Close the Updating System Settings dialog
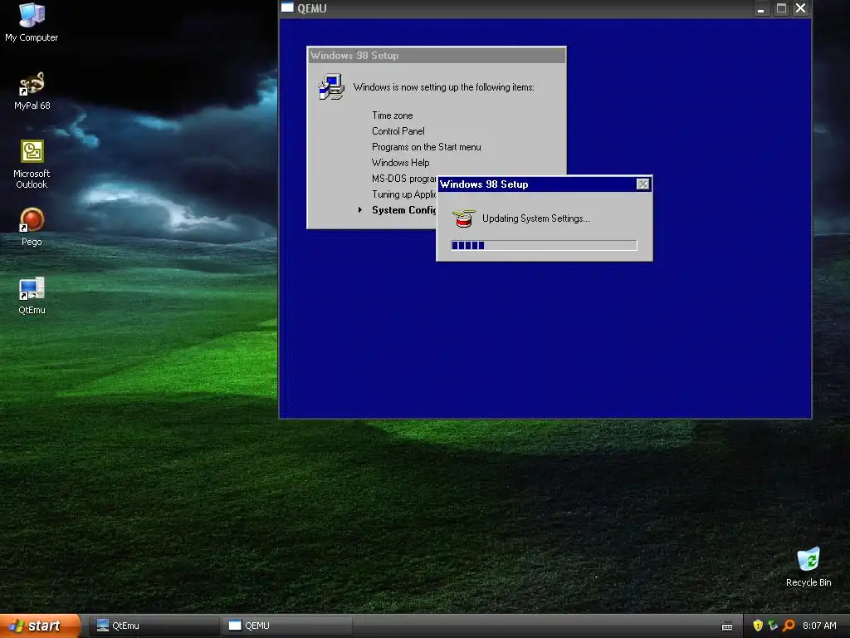Image resolution: width=850 pixels, height=638 pixels. [x=643, y=184]
